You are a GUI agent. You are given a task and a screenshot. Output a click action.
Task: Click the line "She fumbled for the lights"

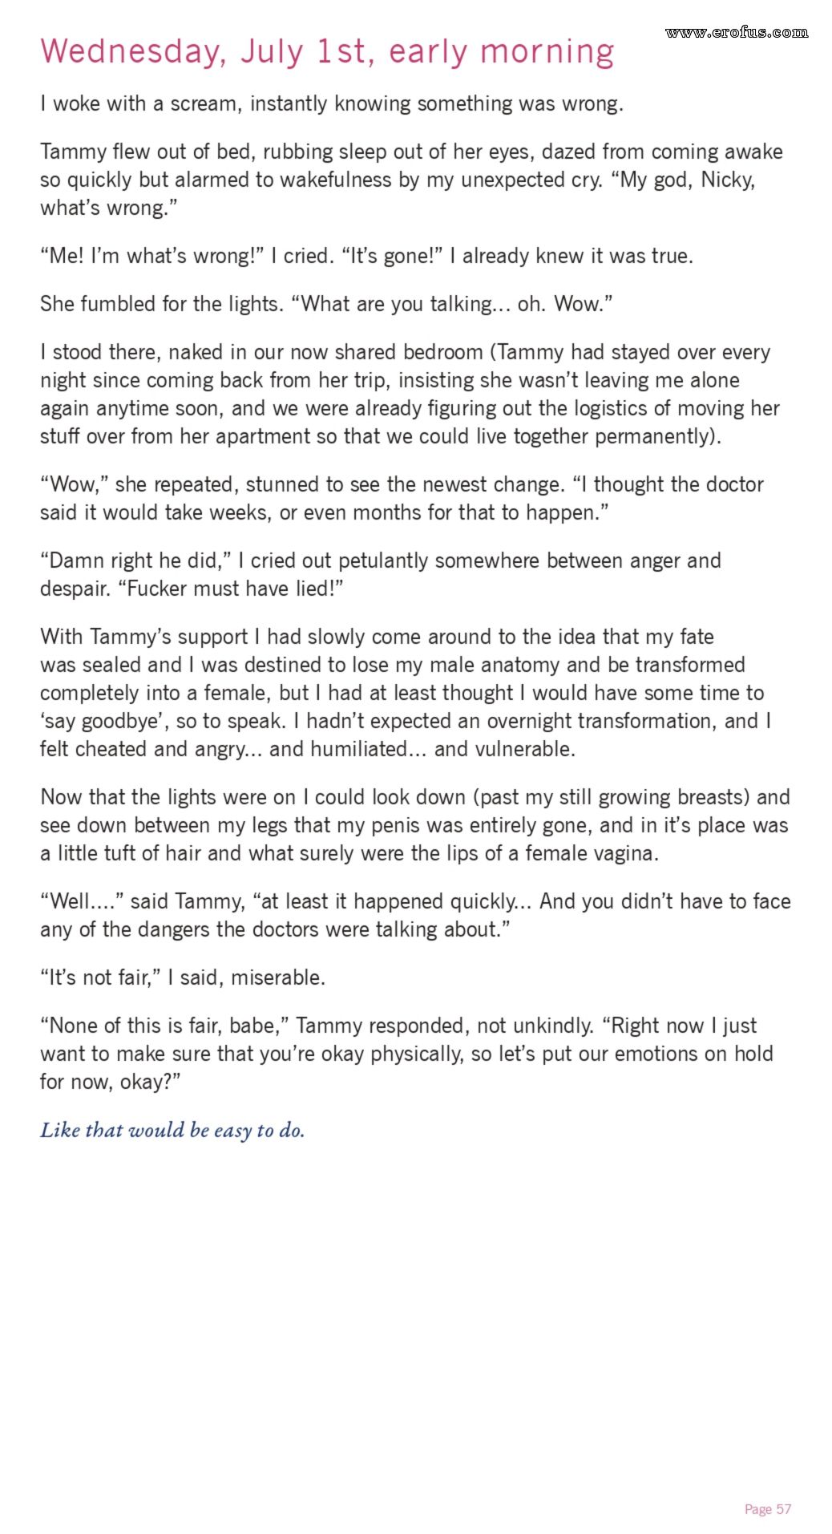pos(326,304)
